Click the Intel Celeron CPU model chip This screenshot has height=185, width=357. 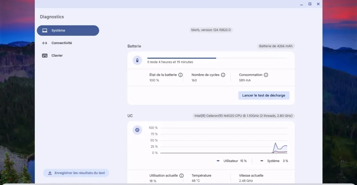click(244, 116)
